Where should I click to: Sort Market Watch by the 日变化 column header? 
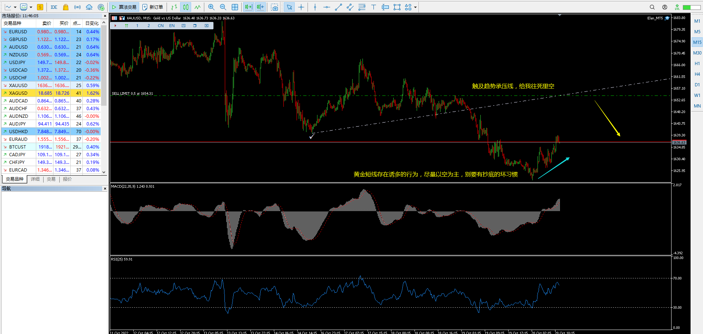(92, 23)
